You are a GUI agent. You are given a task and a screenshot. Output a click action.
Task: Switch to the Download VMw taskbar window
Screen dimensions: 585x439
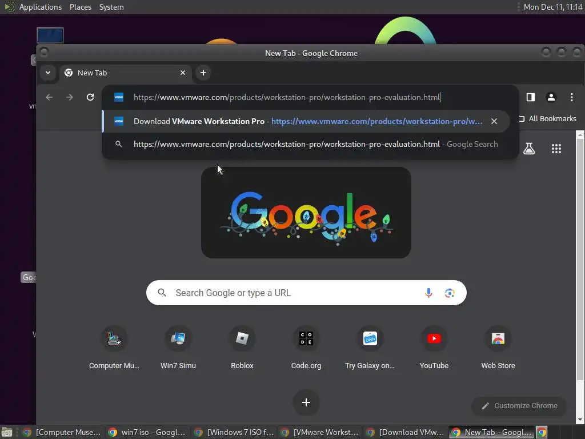(x=406, y=432)
